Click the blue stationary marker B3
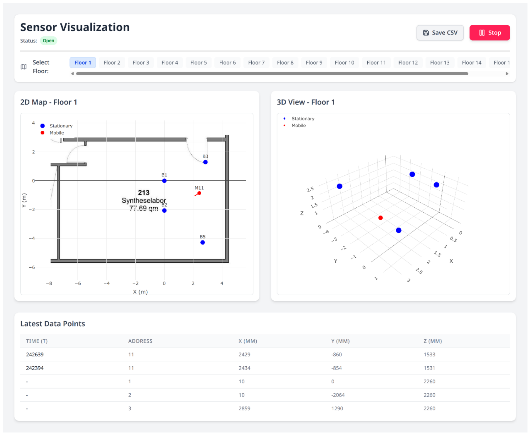Screen dimensions: 530x435 [205, 162]
